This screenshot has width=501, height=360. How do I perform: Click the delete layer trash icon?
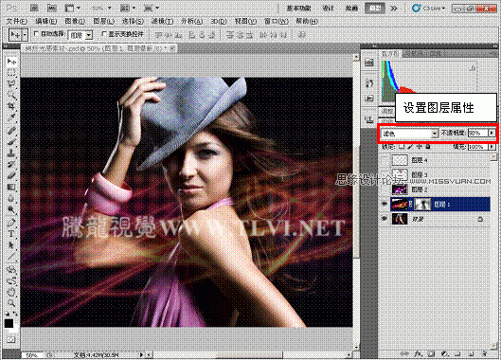(x=484, y=354)
